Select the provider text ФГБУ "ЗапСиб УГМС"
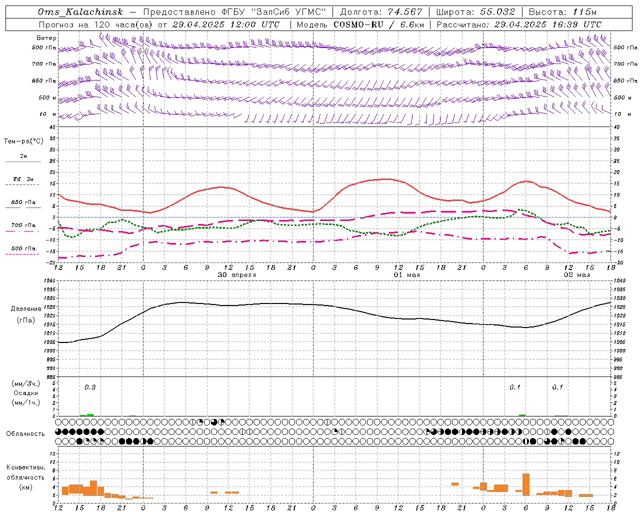The height and width of the screenshot is (512, 640). tap(273, 12)
